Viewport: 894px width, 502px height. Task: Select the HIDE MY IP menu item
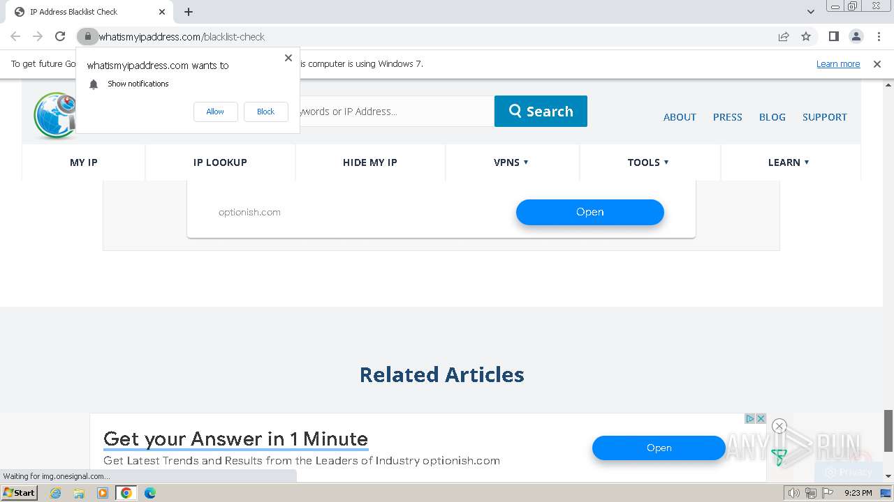click(370, 162)
